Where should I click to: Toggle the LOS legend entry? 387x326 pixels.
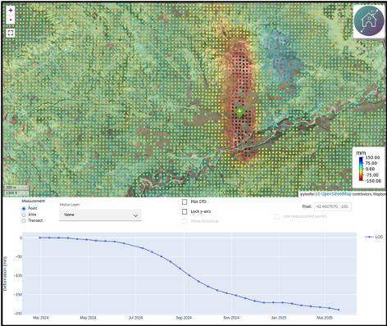click(x=374, y=237)
